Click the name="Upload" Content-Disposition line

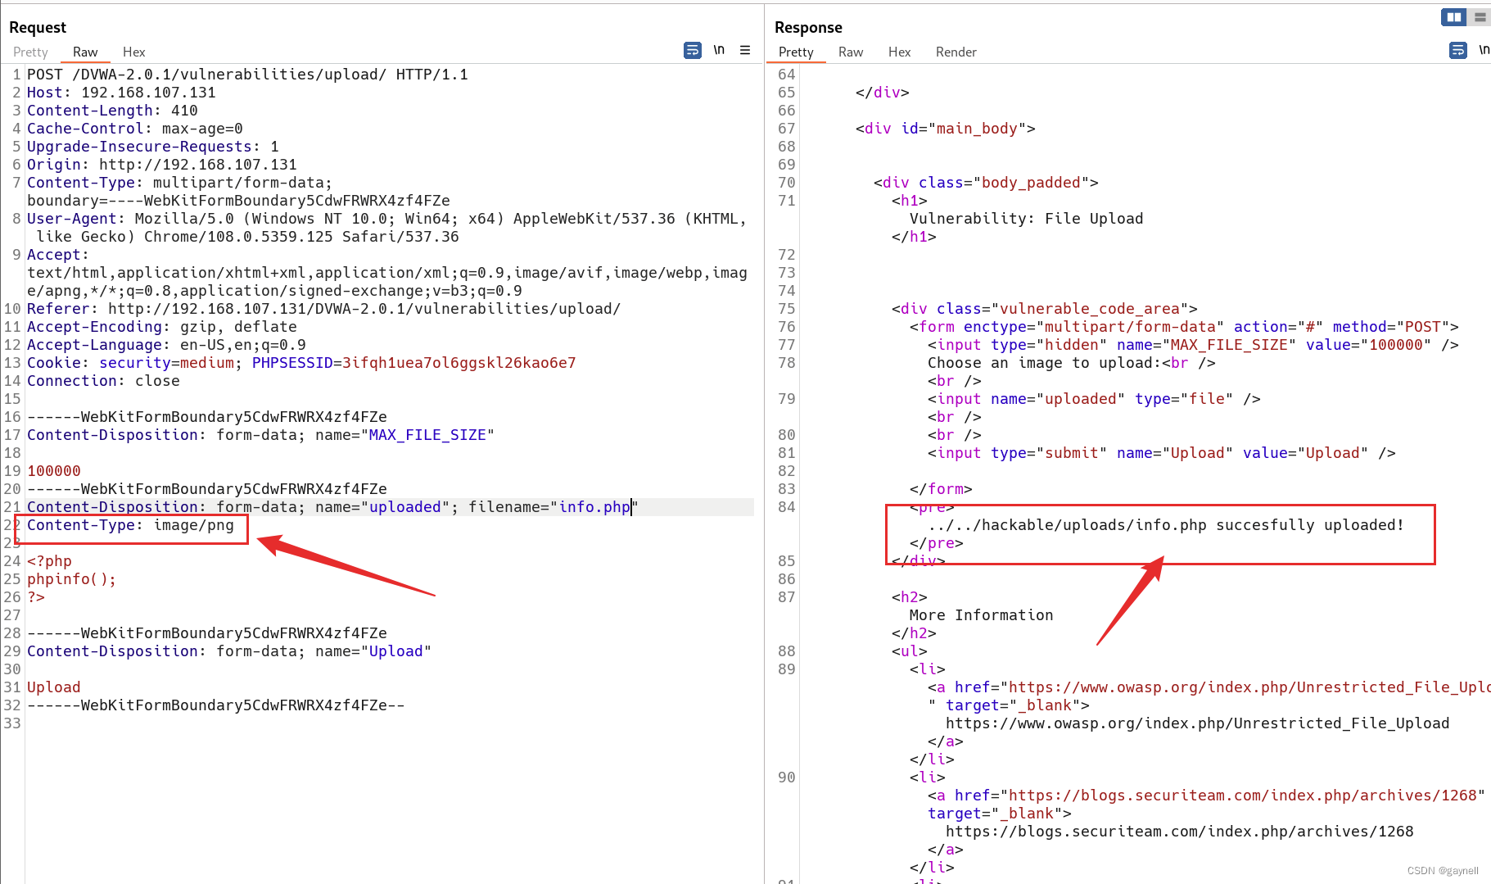229,651
